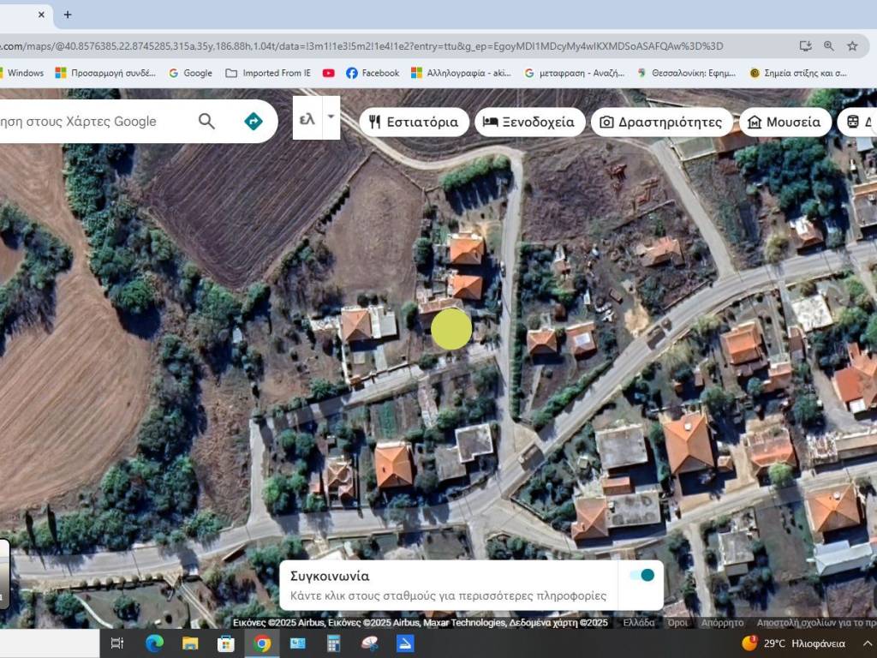The image size is (877, 658).
Task: Open the Facebook bookmark
Action: pos(373,73)
